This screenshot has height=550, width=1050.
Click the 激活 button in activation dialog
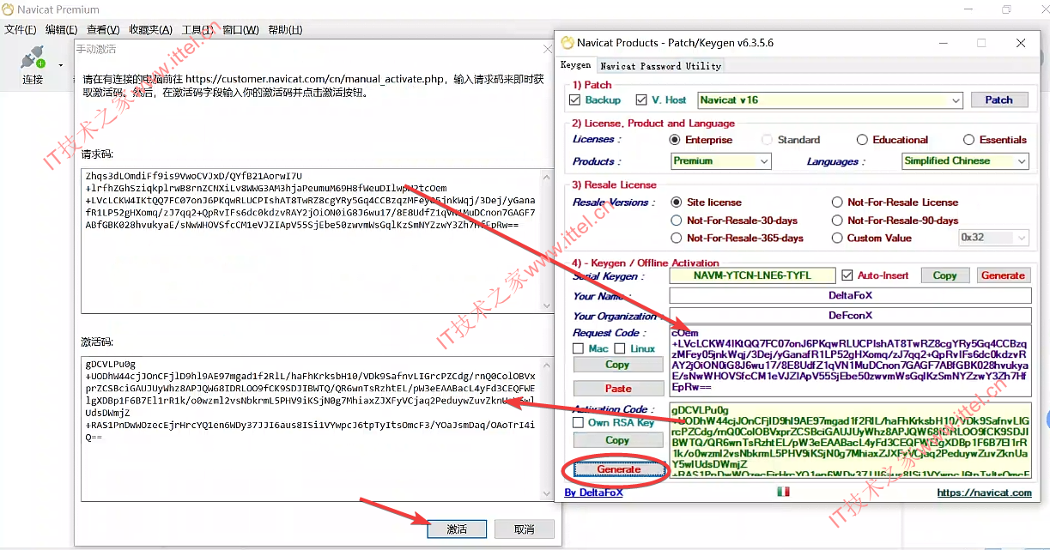(x=457, y=529)
